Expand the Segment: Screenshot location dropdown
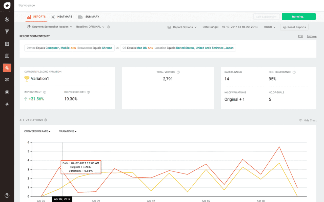Image resolution: width=324 pixels, height=202 pixels. tap(49, 27)
